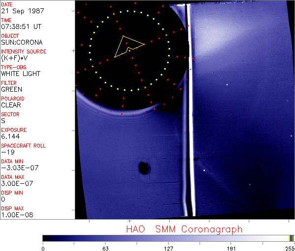Select the data min value -3.03E-07
Viewport: 295px width, 251px height.
(20, 168)
